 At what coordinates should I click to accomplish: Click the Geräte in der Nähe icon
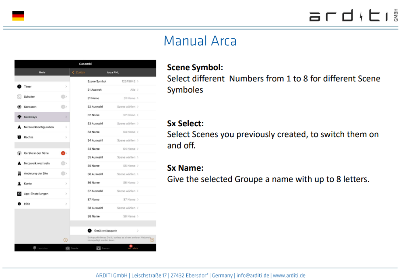(x=19, y=153)
